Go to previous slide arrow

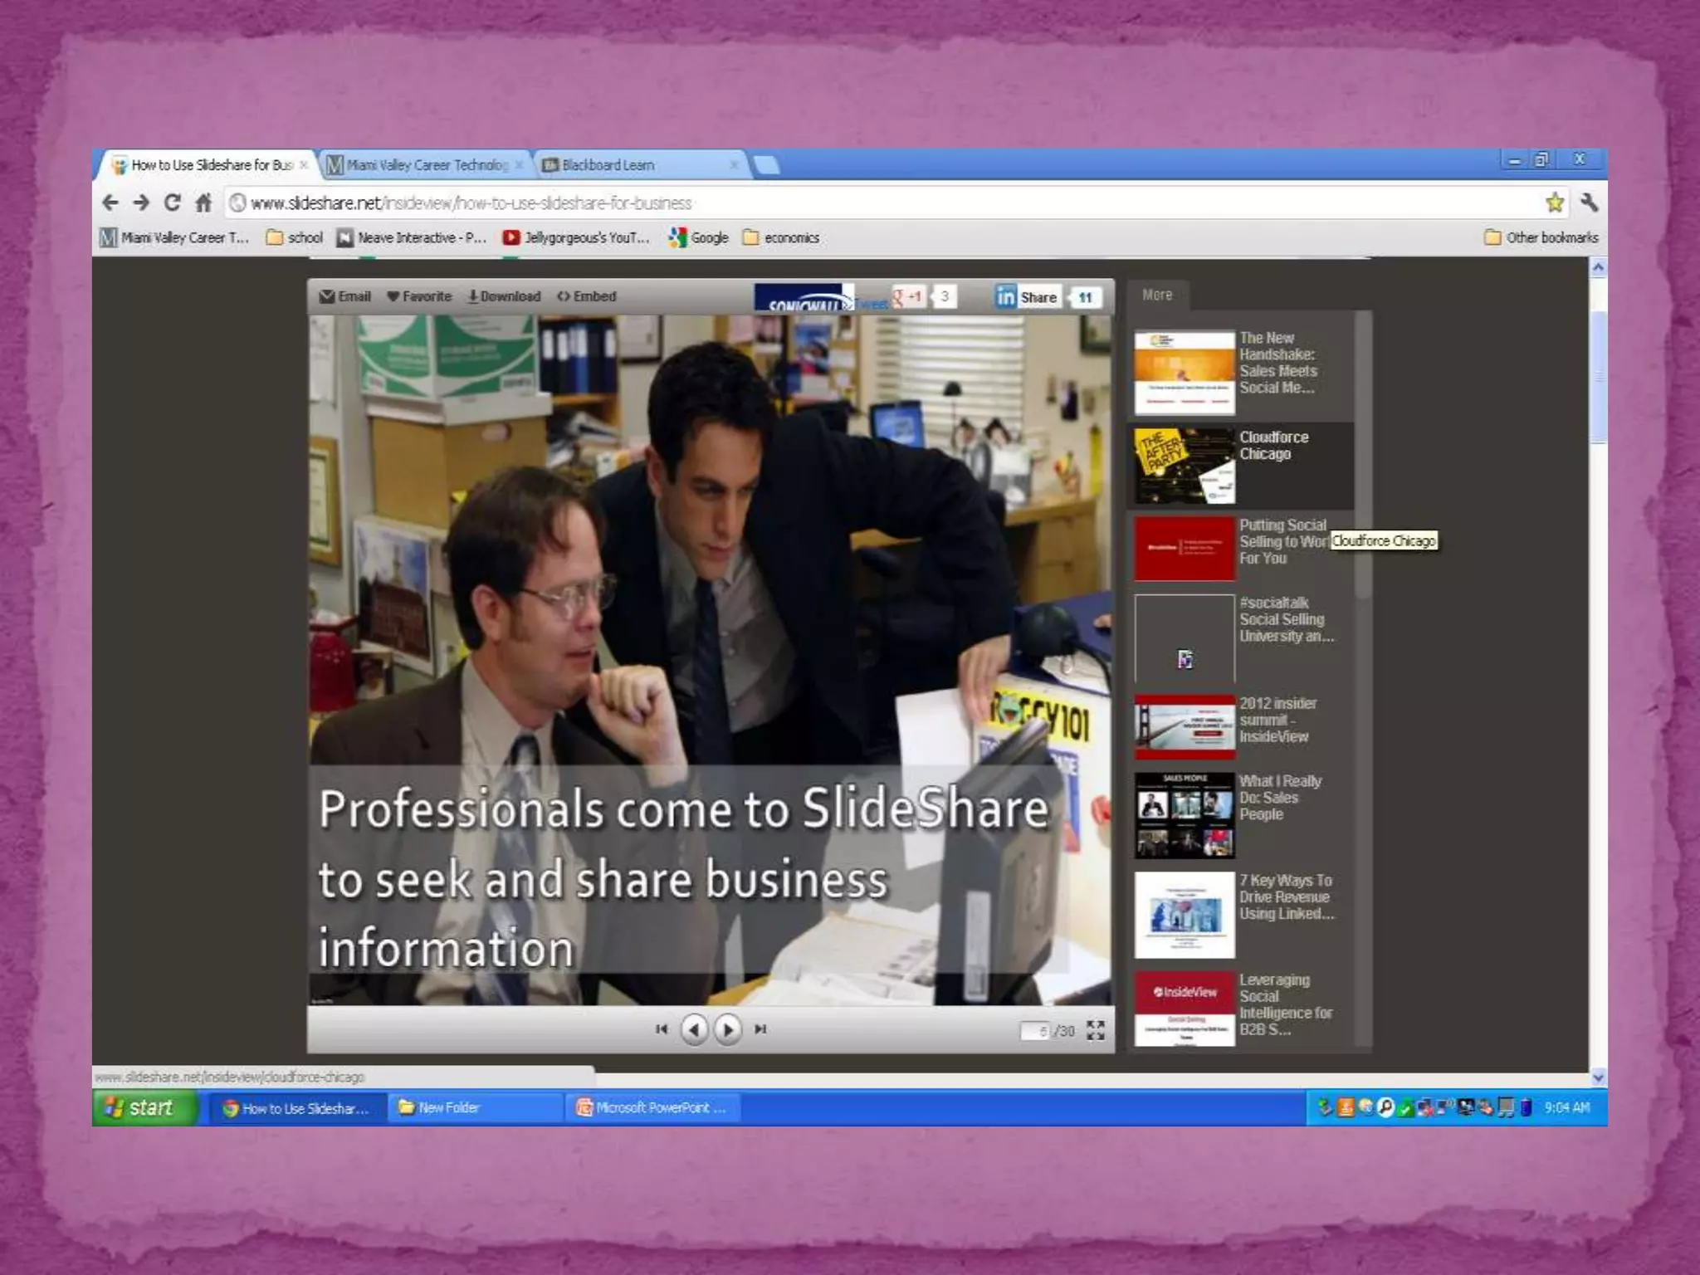coord(694,1030)
